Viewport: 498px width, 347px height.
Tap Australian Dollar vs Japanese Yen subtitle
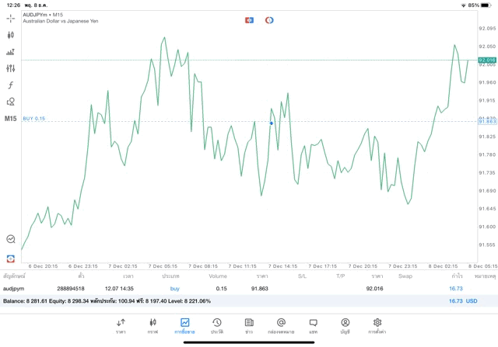pos(61,21)
